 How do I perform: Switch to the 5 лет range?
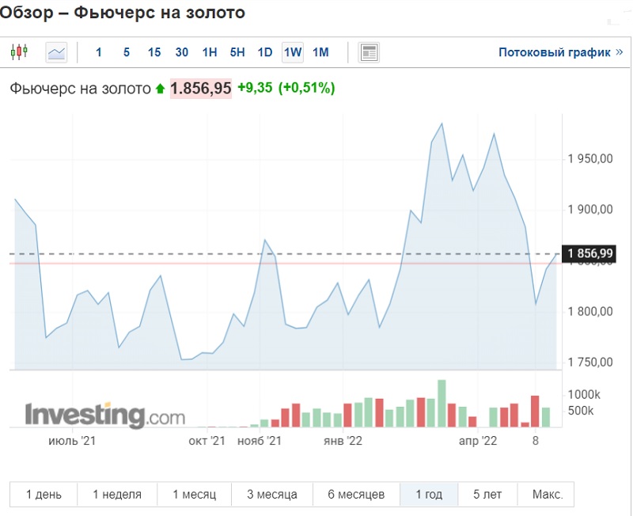pyautogui.click(x=487, y=495)
